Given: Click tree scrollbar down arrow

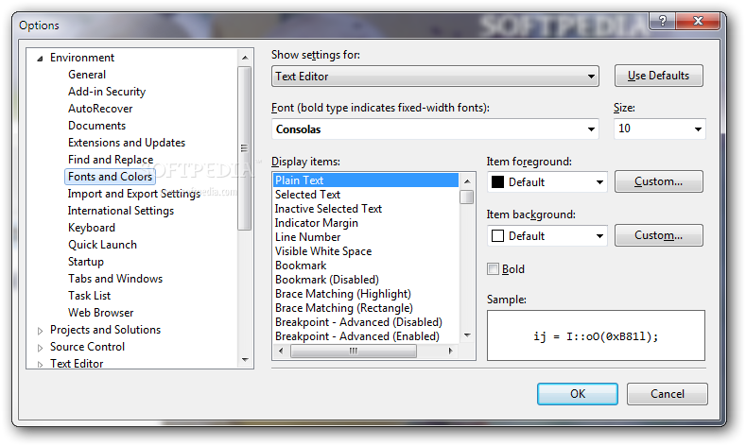Looking at the screenshot, I should (x=245, y=360).
